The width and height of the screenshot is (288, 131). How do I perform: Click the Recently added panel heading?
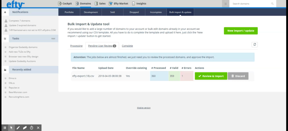click(x=22, y=69)
